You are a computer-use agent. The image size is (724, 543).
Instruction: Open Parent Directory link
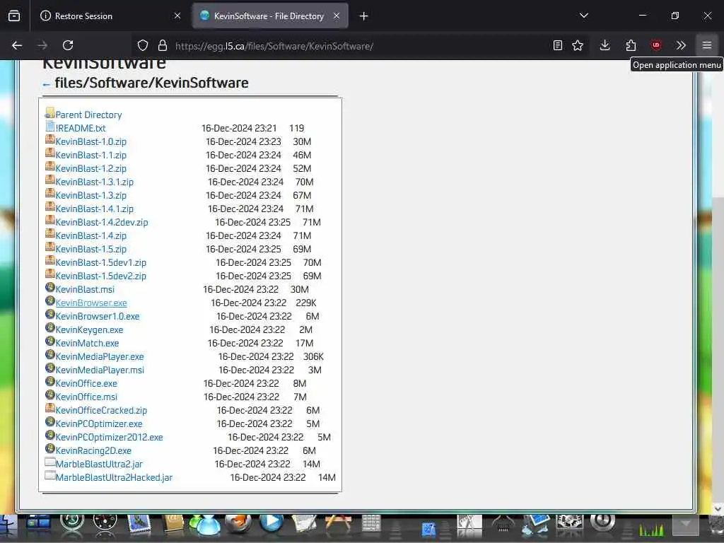pyautogui.click(x=88, y=115)
